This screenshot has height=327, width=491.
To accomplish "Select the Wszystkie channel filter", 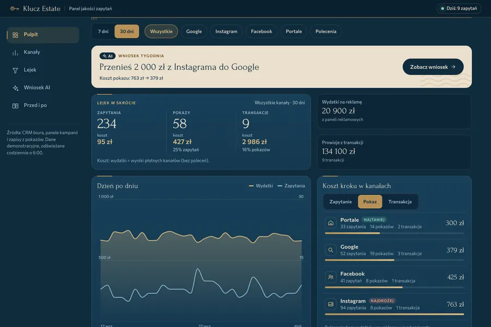I will [161, 31].
